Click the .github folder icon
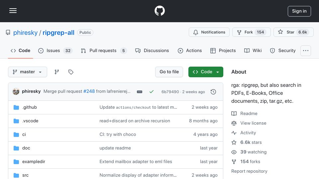Image resolution: width=319 pixels, height=179 pixels. 16,107
